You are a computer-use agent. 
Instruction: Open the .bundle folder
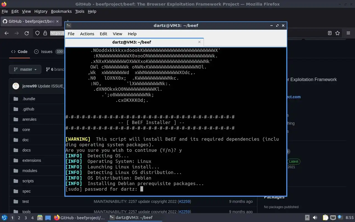pos(29,99)
